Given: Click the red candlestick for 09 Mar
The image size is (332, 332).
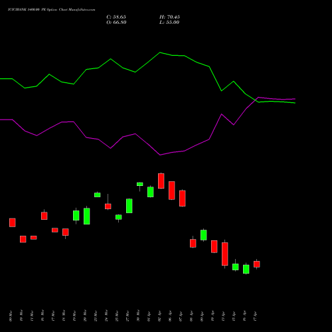Looking at the screenshot, I should coord(13,222).
